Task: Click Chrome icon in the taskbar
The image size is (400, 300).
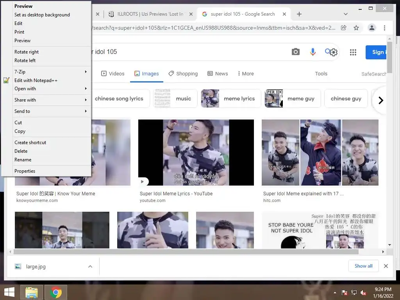Action: (x=56, y=292)
